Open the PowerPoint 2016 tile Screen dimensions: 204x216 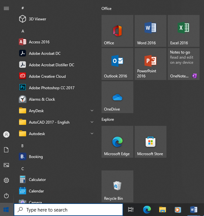tap(151, 64)
